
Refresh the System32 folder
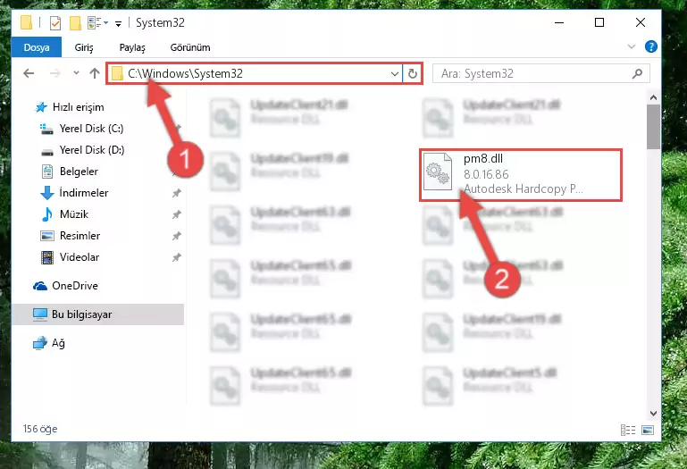tap(412, 73)
